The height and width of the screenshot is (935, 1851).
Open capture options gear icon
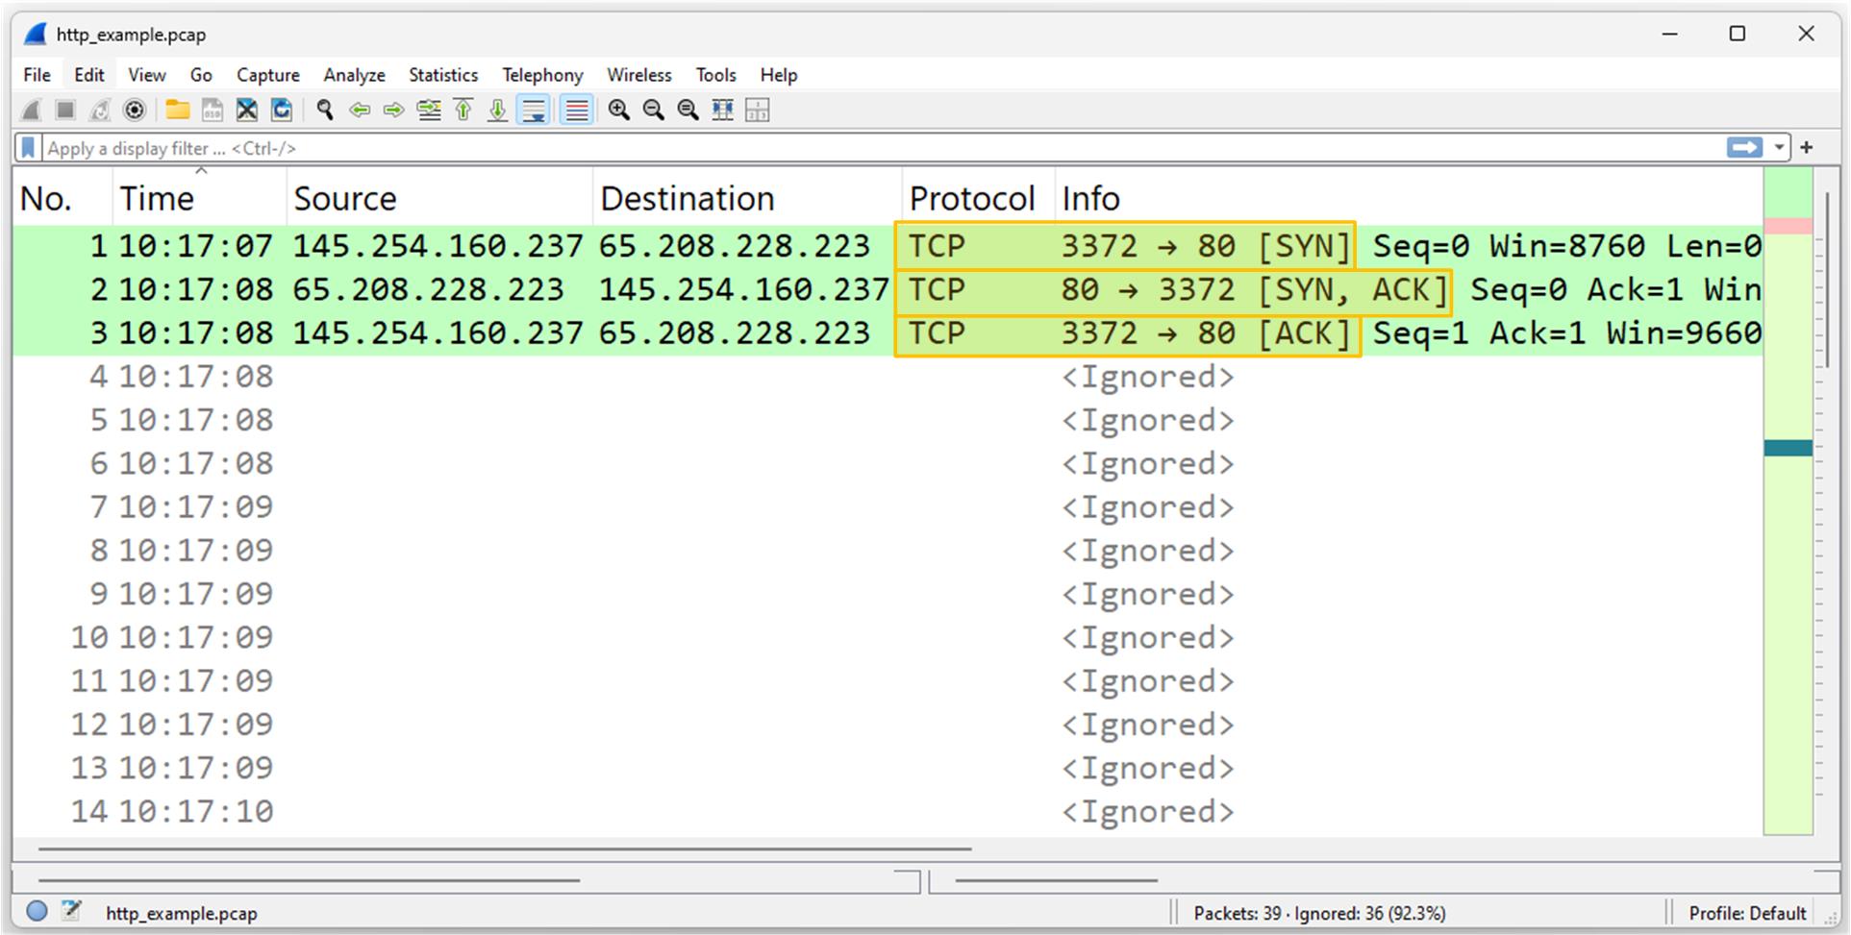point(135,111)
